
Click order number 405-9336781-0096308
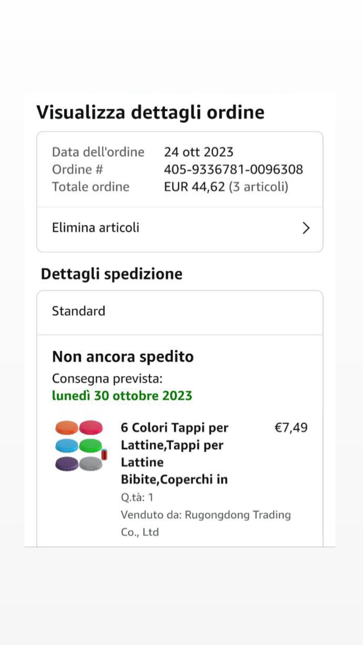[x=233, y=170]
